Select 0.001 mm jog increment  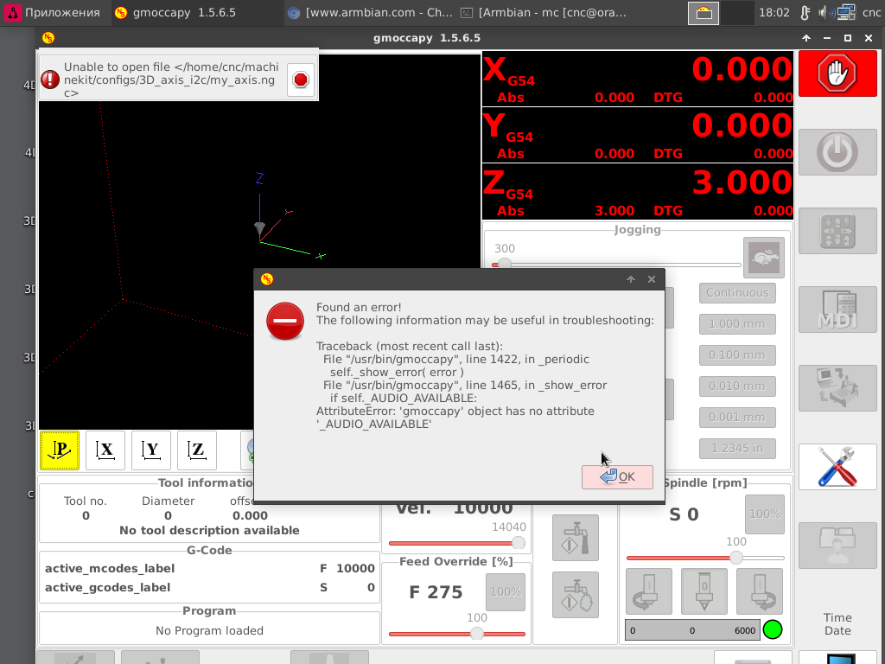pyautogui.click(x=737, y=418)
